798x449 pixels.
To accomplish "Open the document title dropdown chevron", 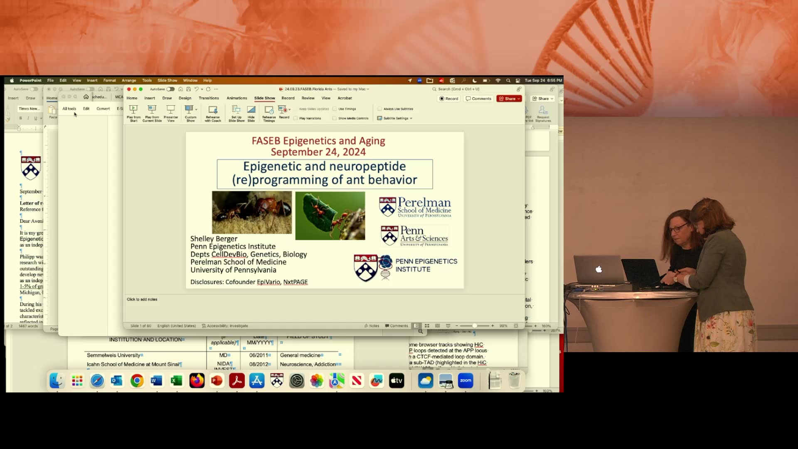I will [x=368, y=89].
